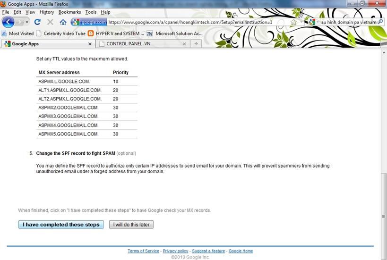Open the Google Home link

[241, 251]
